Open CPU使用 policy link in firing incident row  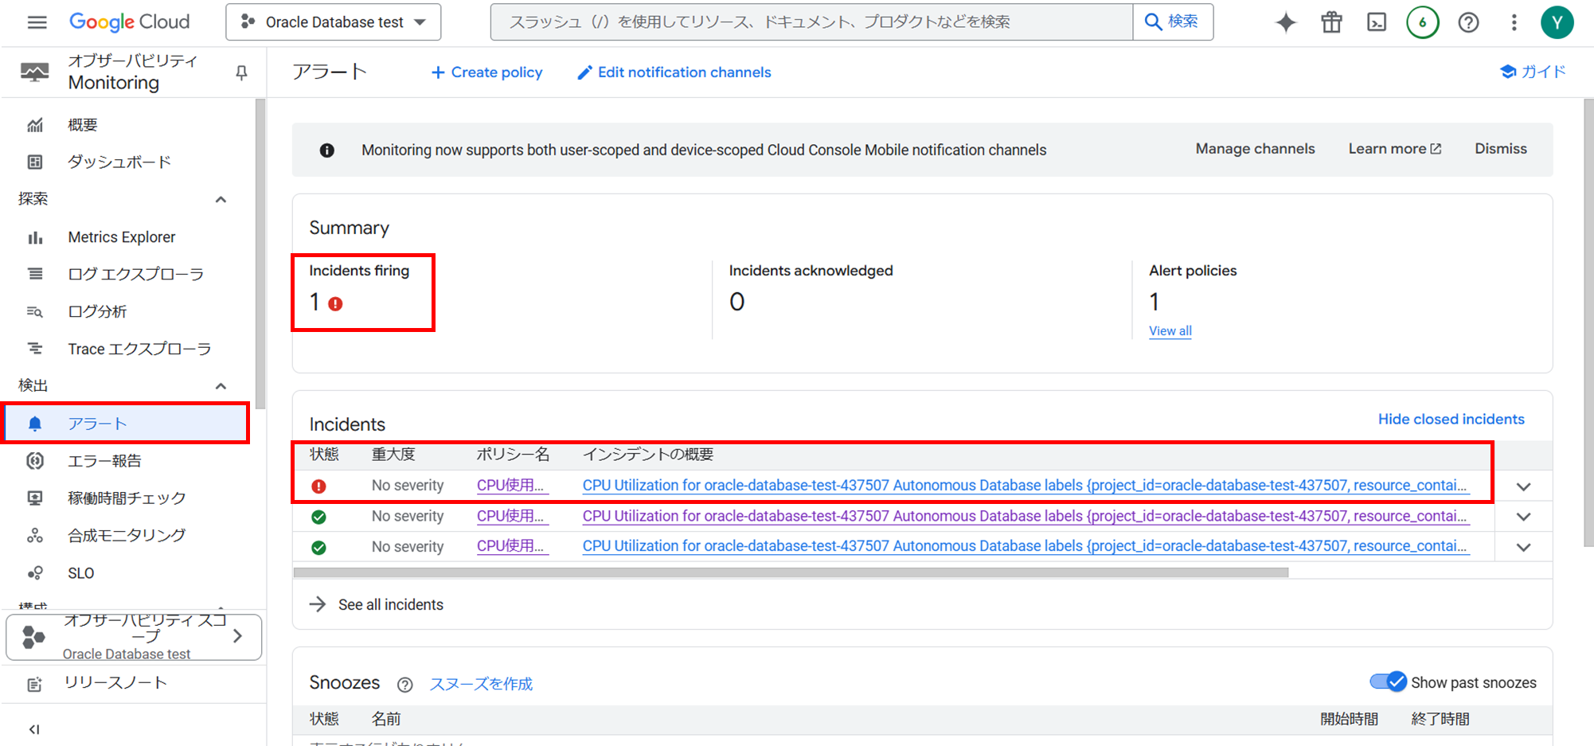(511, 486)
